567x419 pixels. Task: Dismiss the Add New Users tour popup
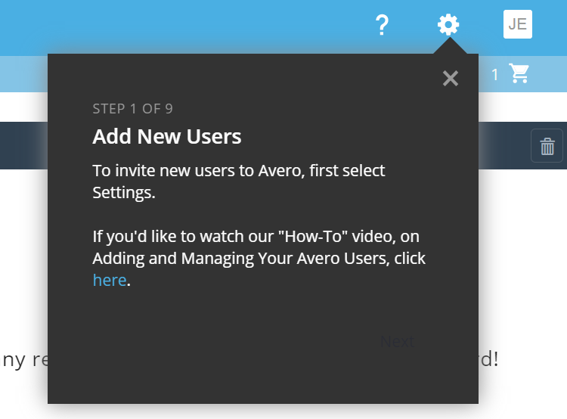pos(451,79)
